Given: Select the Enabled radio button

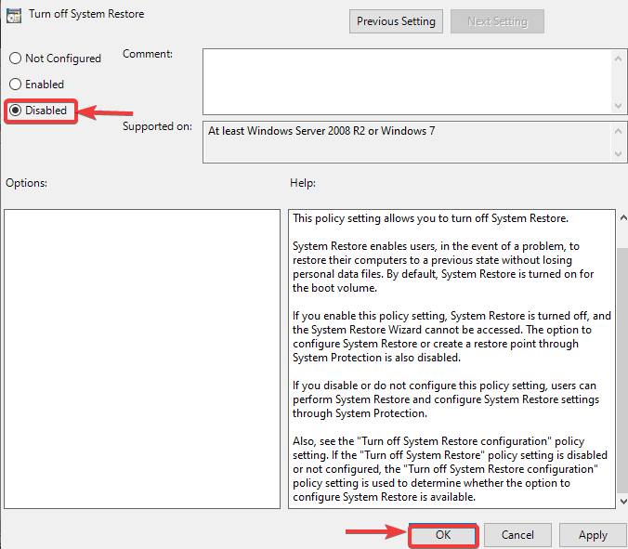Looking at the screenshot, I should click(x=15, y=85).
